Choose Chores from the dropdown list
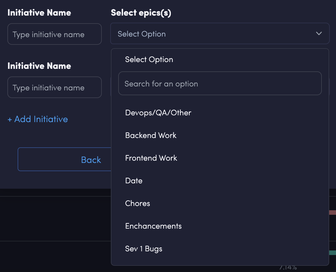 (138, 203)
